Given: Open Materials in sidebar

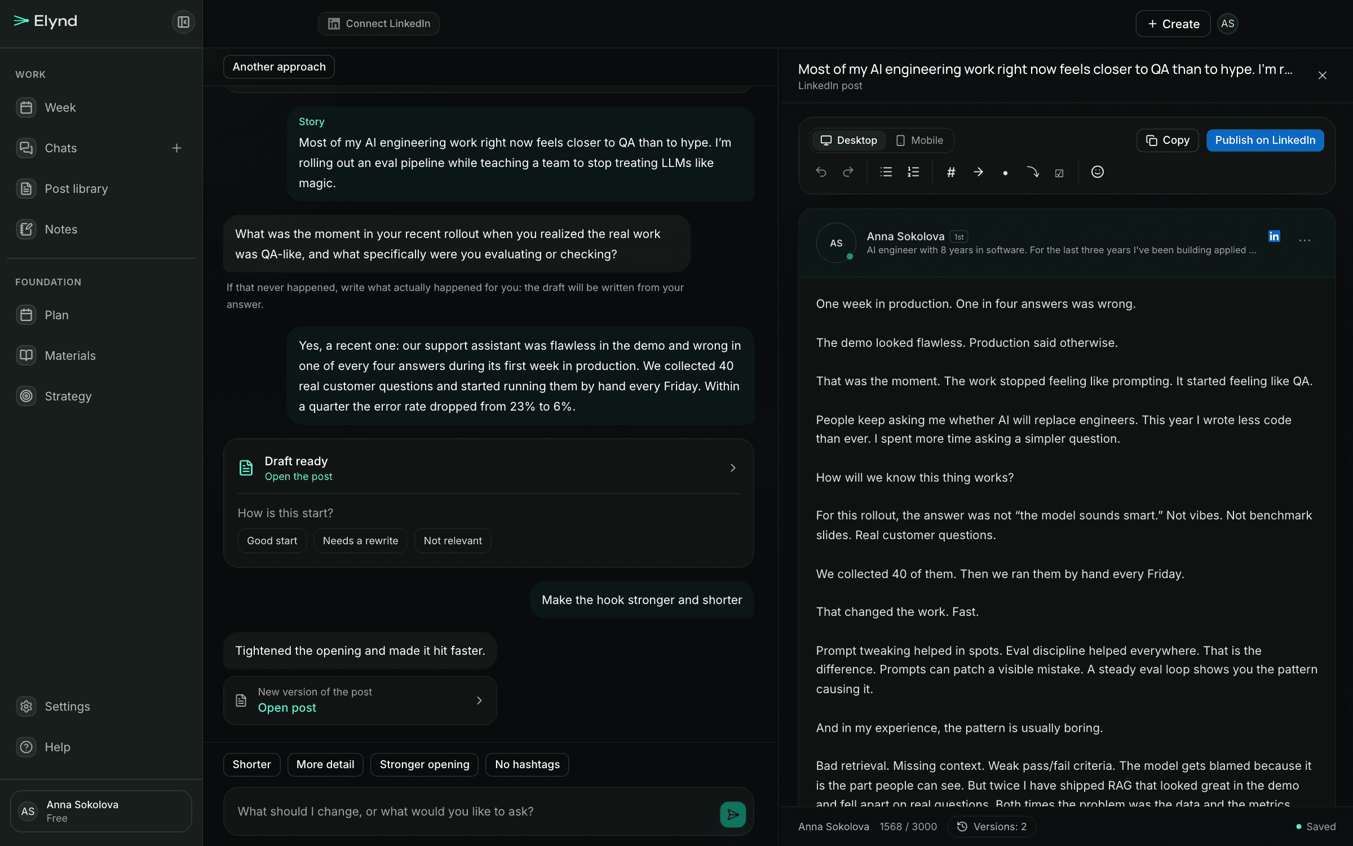Looking at the screenshot, I should coord(101,355).
